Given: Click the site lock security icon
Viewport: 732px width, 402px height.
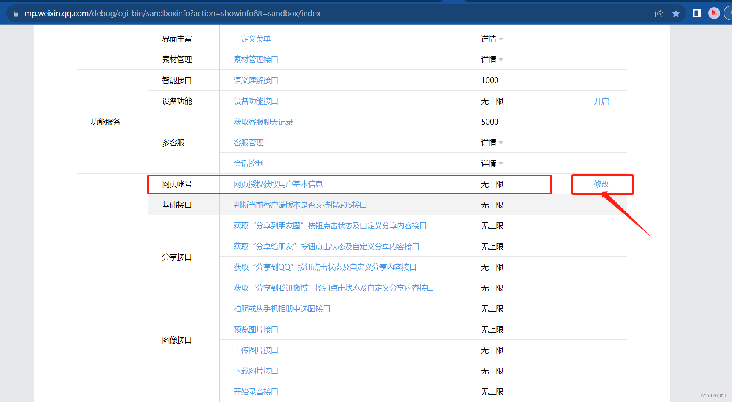Looking at the screenshot, I should [x=16, y=14].
